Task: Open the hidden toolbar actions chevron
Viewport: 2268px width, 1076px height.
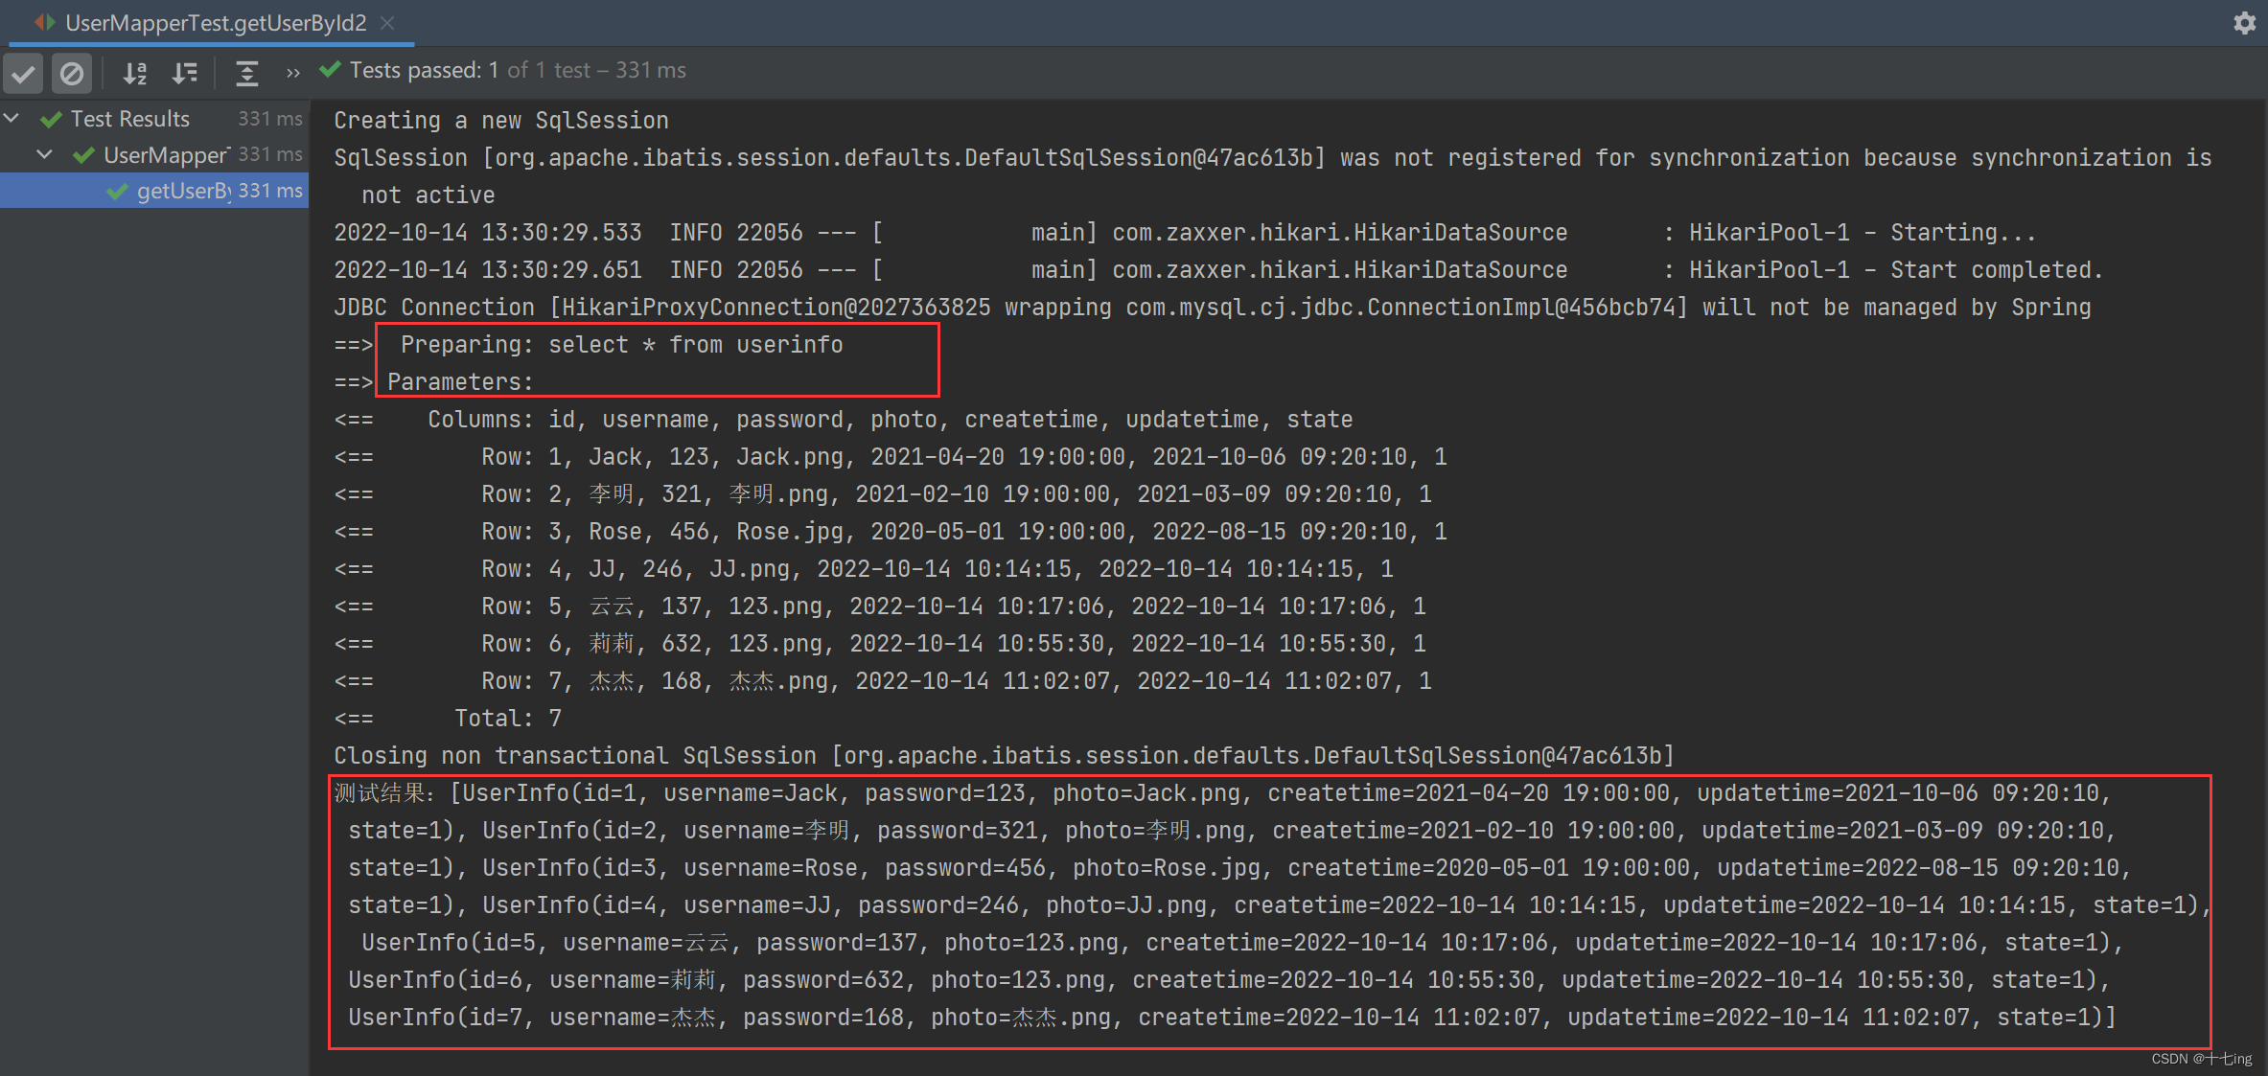Action: [293, 73]
